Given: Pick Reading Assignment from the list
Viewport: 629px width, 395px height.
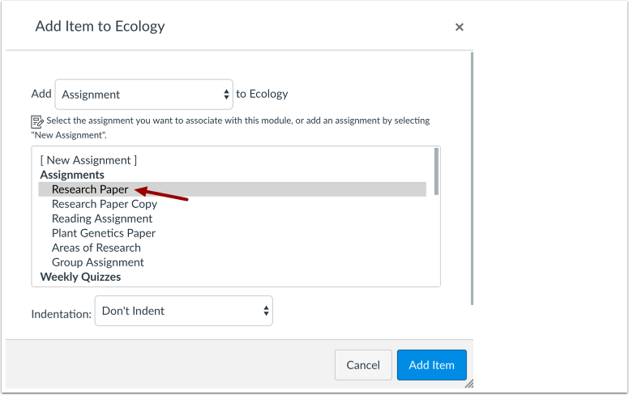Looking at the screenshot, I should tap(102, 219).
